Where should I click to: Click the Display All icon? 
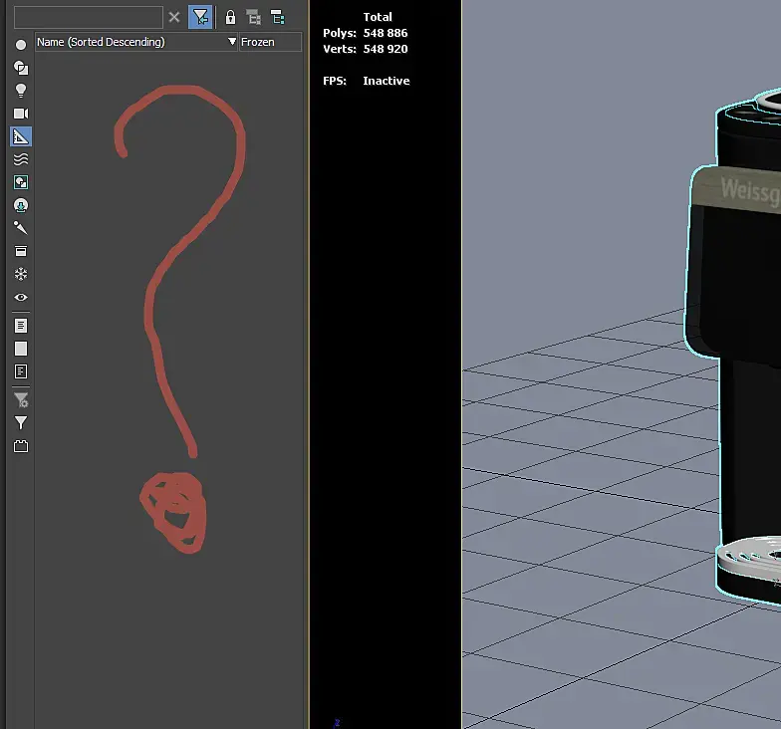tap(20, 326)
